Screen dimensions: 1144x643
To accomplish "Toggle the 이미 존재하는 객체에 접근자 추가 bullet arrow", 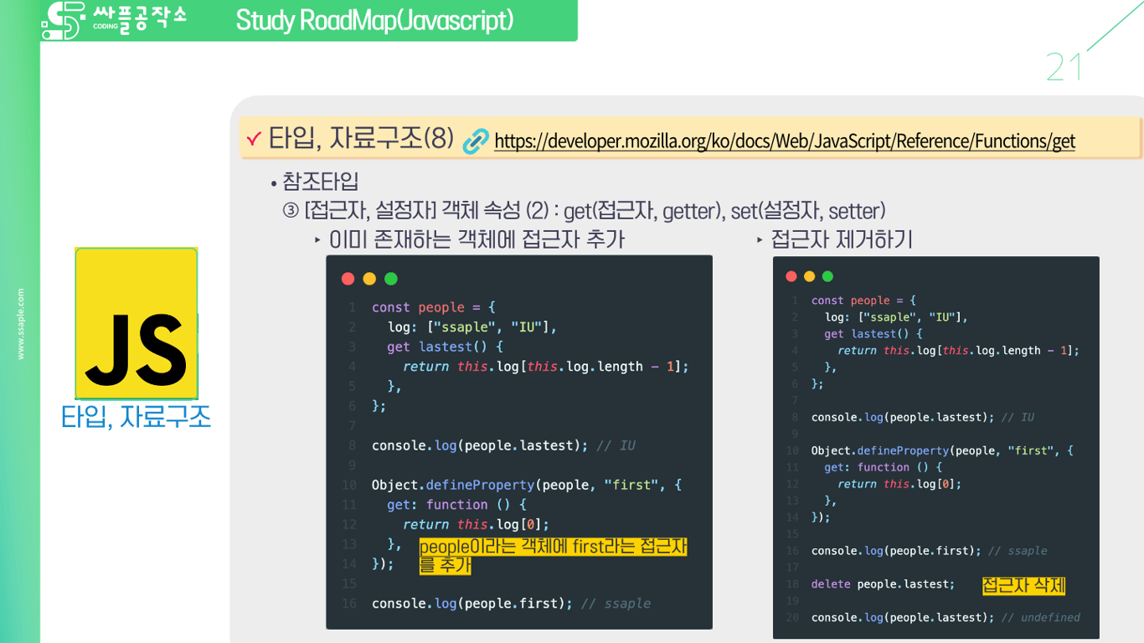I will pyautogui.click(x=317, y=239).
